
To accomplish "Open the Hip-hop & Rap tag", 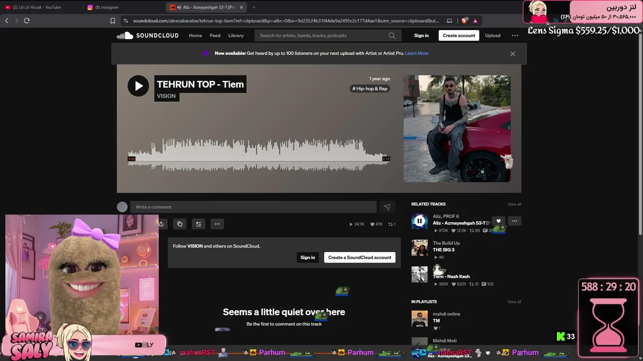I will click(370, 89).
